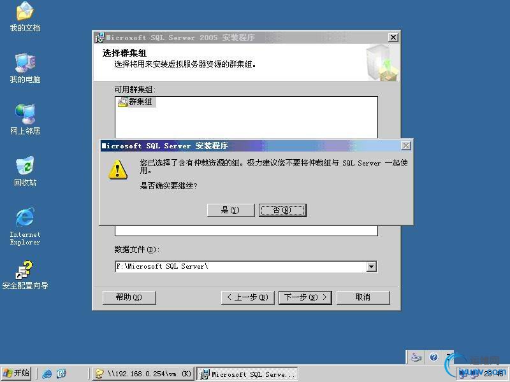Decline the warning with 否(N)
The width and height of the screenshot is (510, 382).
282,210
